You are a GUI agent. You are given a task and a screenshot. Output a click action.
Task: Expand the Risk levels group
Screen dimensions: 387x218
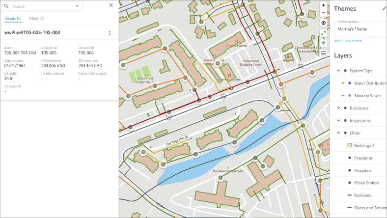click(338, 108)
